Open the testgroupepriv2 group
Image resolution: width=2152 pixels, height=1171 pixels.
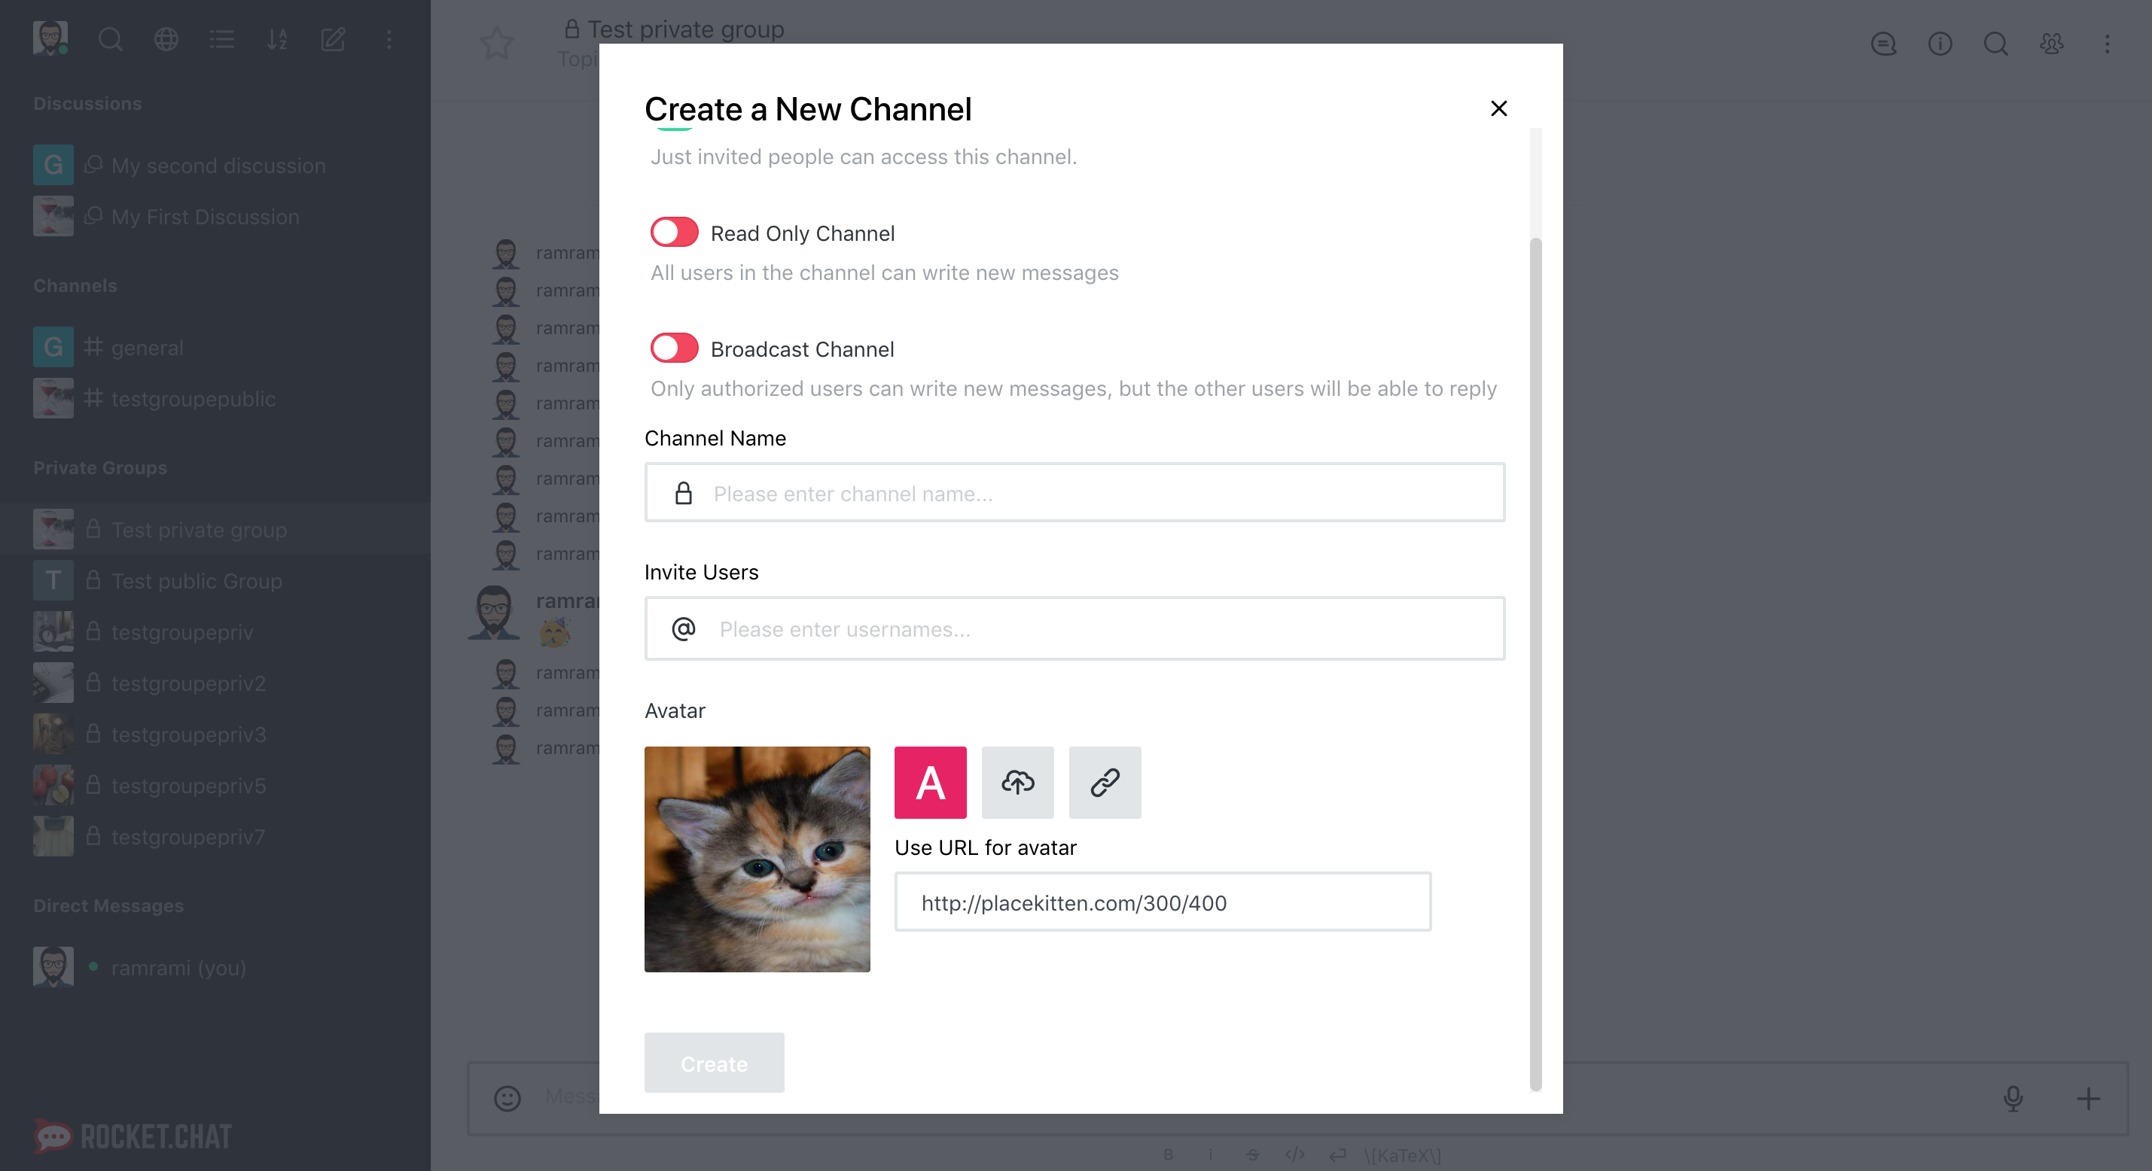click(215, 683)
